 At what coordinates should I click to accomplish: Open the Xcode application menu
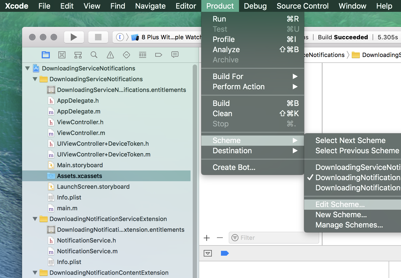pyautogui.click(x=17, y=6)
